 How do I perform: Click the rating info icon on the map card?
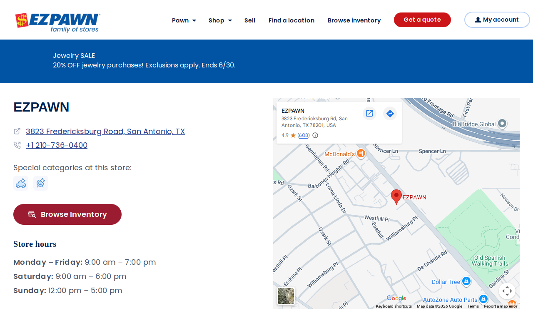pos(315,135)
